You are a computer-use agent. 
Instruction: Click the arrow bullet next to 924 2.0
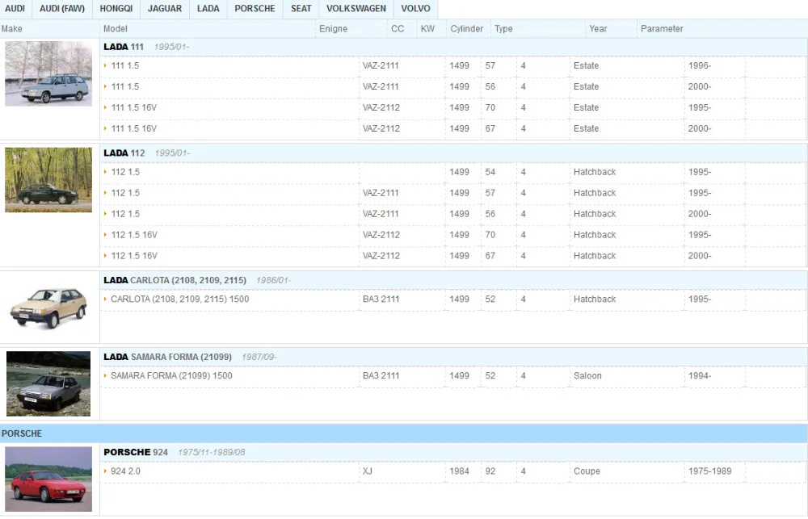[x=105, y=471]
